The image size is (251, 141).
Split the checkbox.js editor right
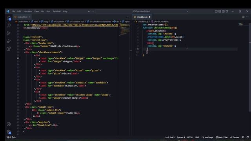(243, 17)
